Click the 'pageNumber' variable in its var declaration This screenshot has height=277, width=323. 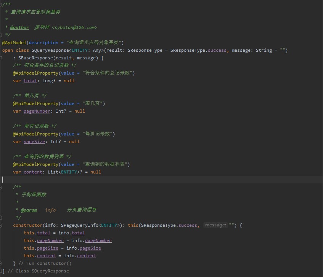click(x=37, y=111)
